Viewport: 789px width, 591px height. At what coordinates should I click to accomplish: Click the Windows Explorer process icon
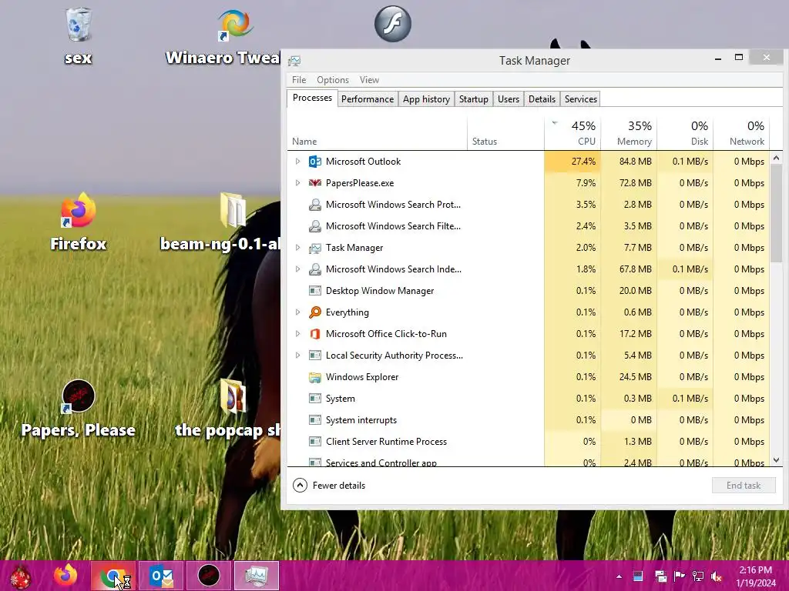pos(315,377)
